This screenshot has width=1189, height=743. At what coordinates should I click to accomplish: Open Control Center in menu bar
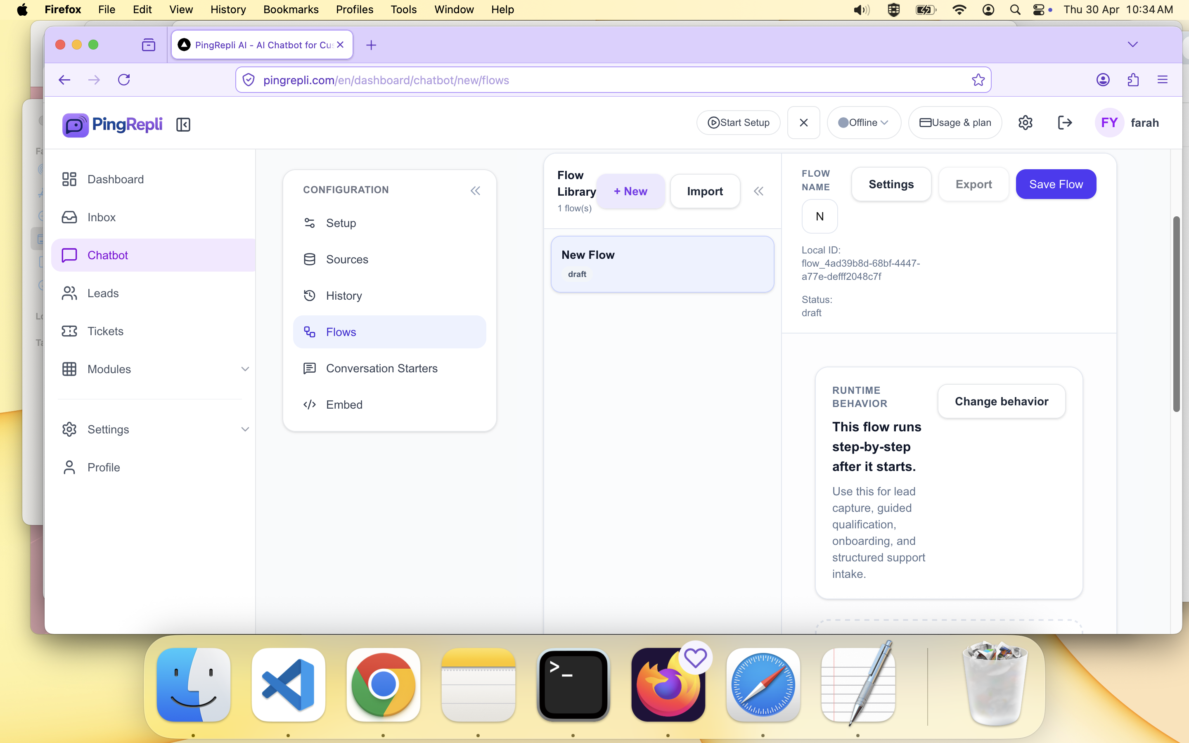coord(1039,9)
